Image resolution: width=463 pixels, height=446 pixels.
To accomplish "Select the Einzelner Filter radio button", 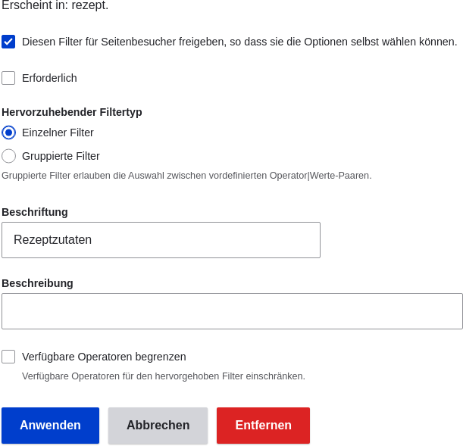I will 8,133.
